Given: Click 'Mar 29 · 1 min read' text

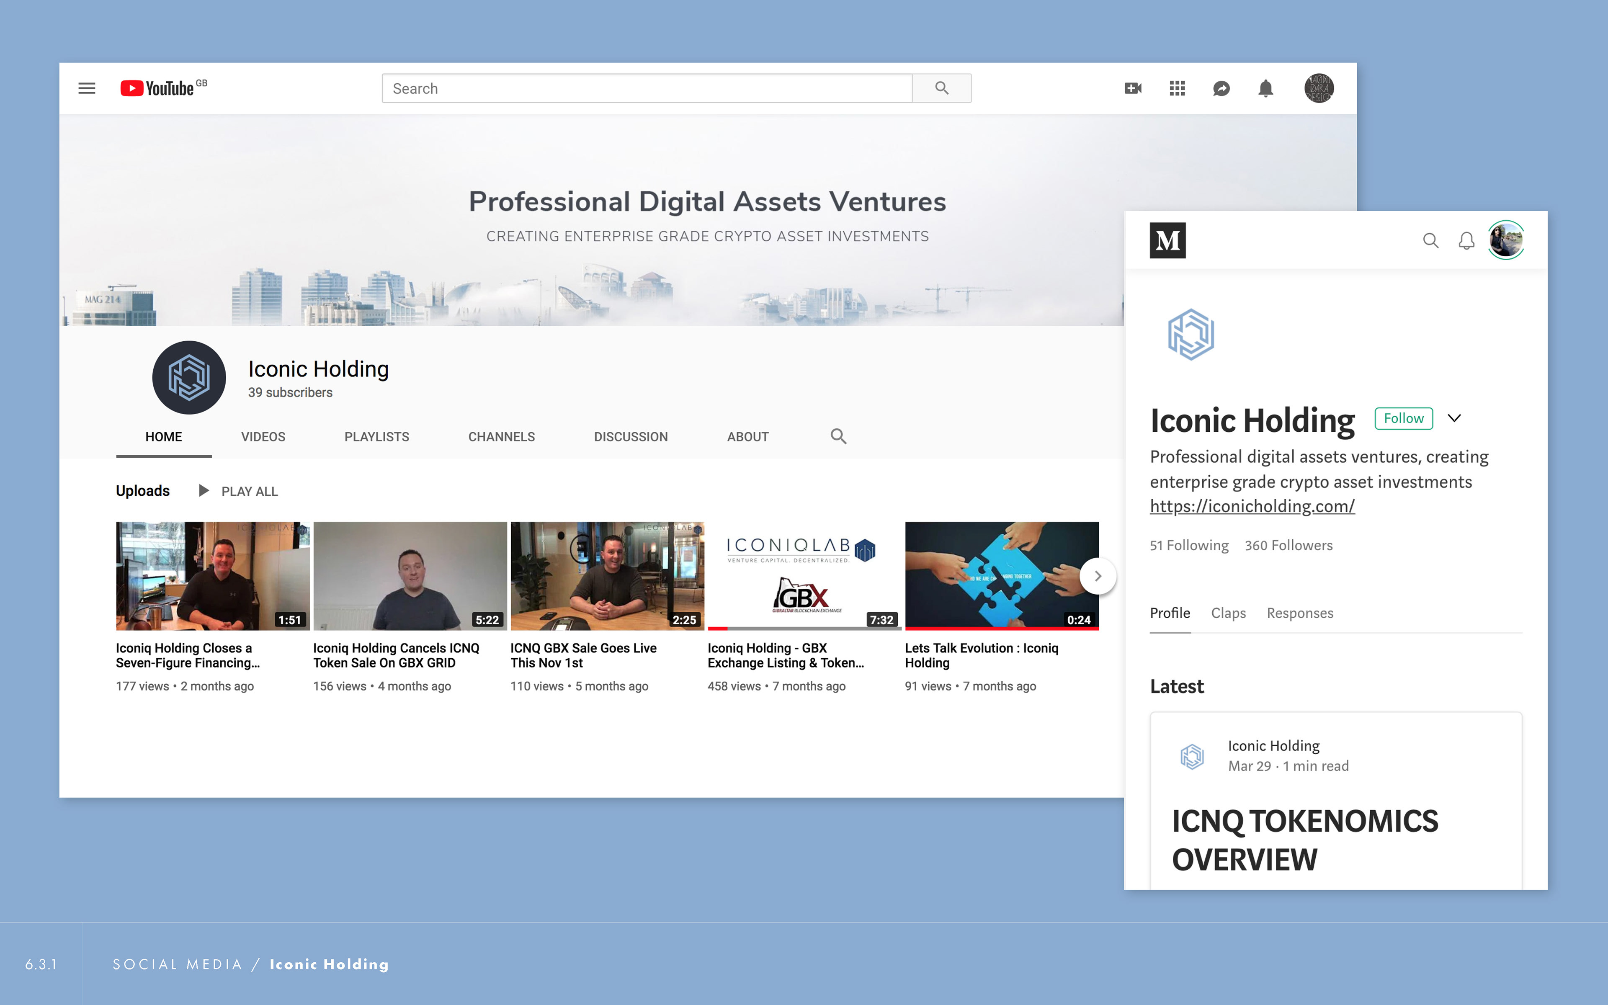Looking at the screenshot, I should click(x=1288, y=766).
